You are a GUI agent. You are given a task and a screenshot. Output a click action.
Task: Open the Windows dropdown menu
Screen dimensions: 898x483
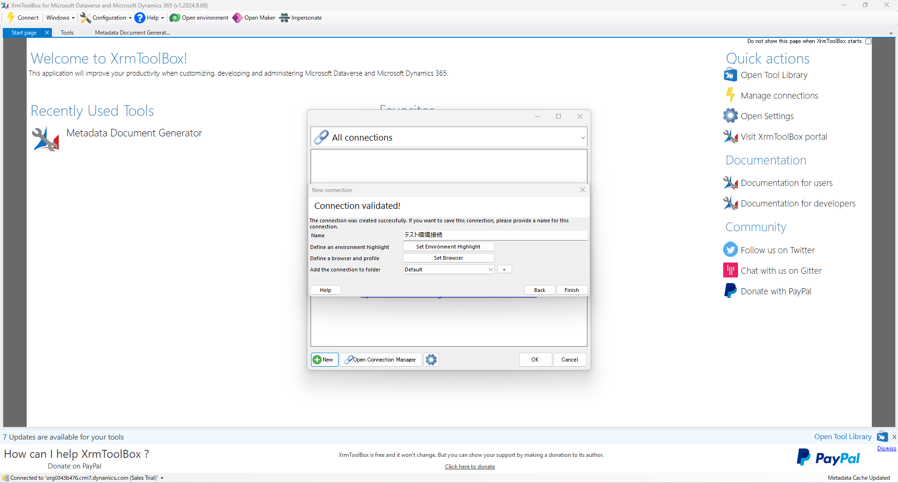[x=60, y=18]
